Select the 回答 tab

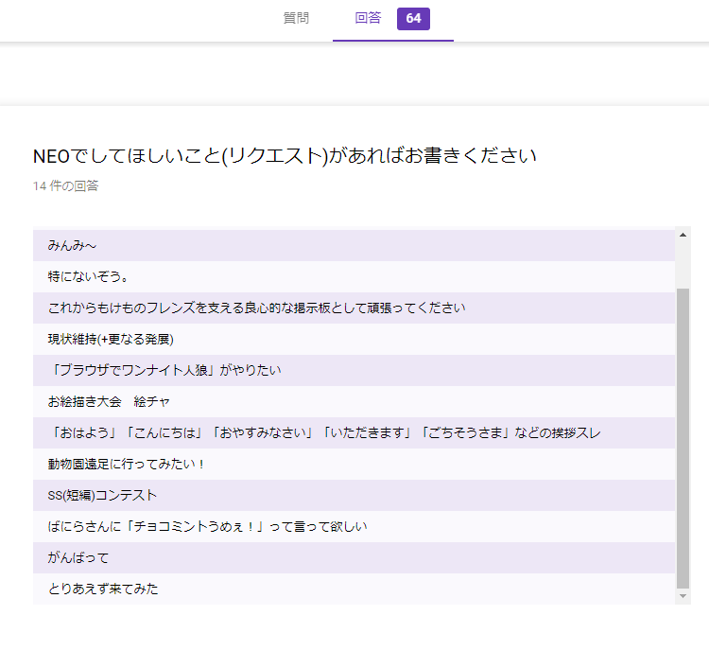click(368, 19)
